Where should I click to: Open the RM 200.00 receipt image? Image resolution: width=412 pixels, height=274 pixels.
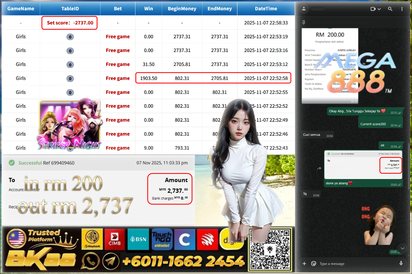tap(330, 65)
